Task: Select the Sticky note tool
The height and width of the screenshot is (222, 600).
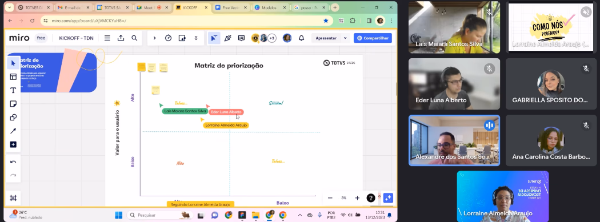Action: [x=13, y=104]
